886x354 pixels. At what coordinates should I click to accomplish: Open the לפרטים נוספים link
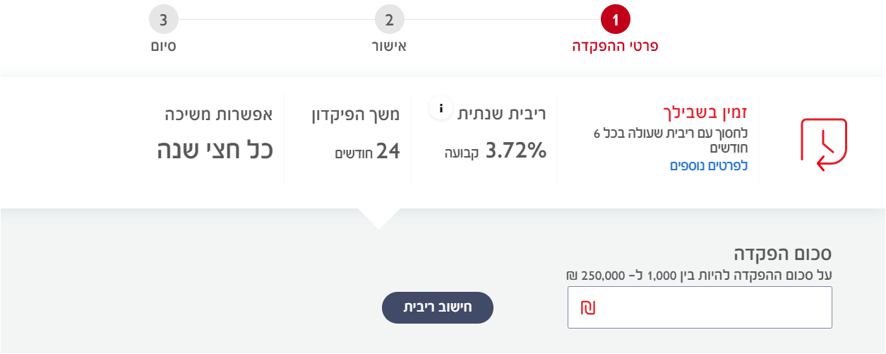[708, 165]
